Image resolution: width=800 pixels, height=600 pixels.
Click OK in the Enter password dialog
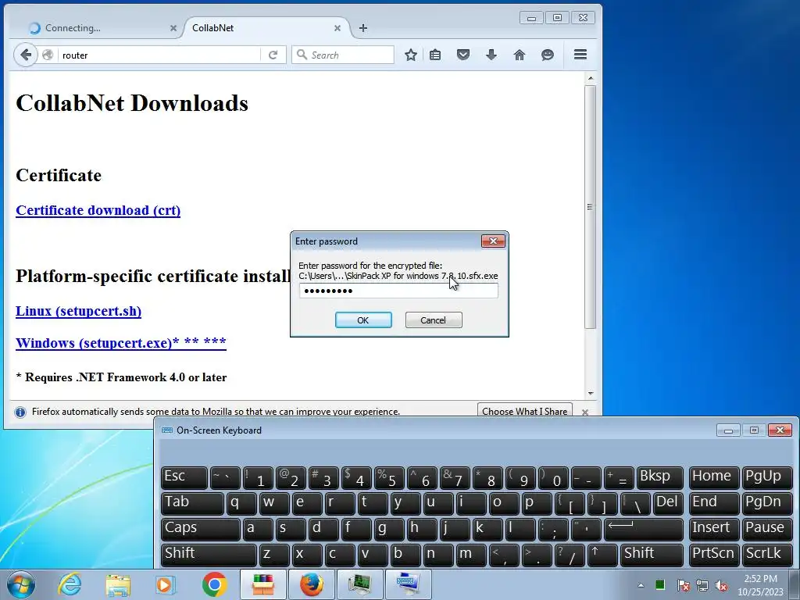[x=363, y=320]
